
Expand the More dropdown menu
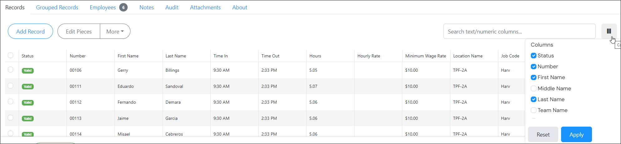115,31
